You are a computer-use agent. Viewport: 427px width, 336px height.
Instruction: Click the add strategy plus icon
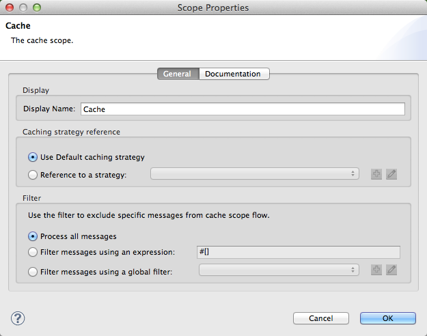(x=376, y=174)
